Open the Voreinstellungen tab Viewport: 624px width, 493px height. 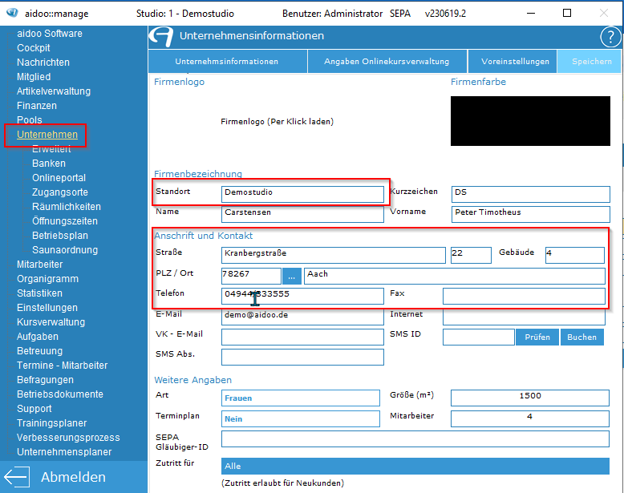click(515, 62)
